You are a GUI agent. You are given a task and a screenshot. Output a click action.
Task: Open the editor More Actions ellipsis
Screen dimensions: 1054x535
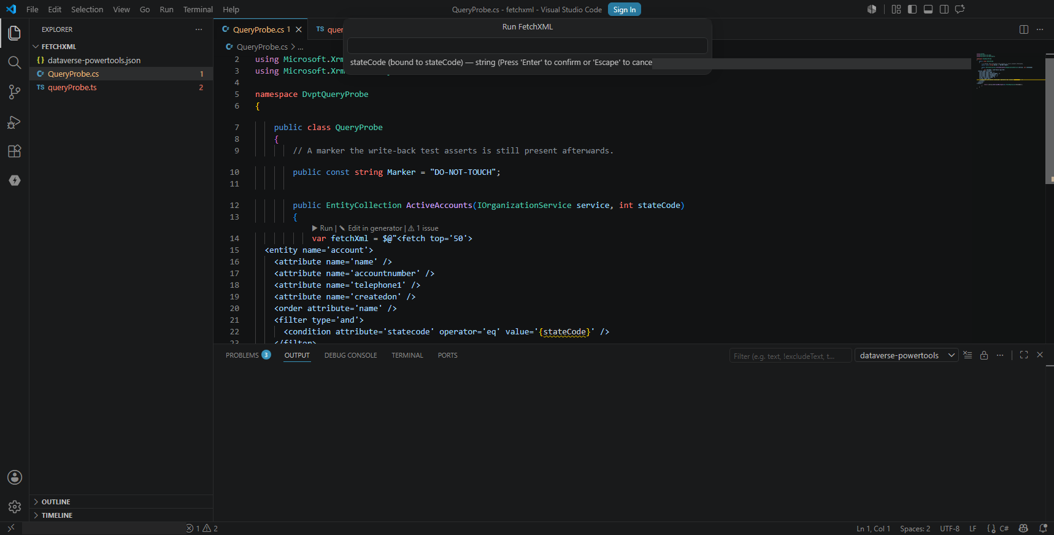pos(1040,29)
